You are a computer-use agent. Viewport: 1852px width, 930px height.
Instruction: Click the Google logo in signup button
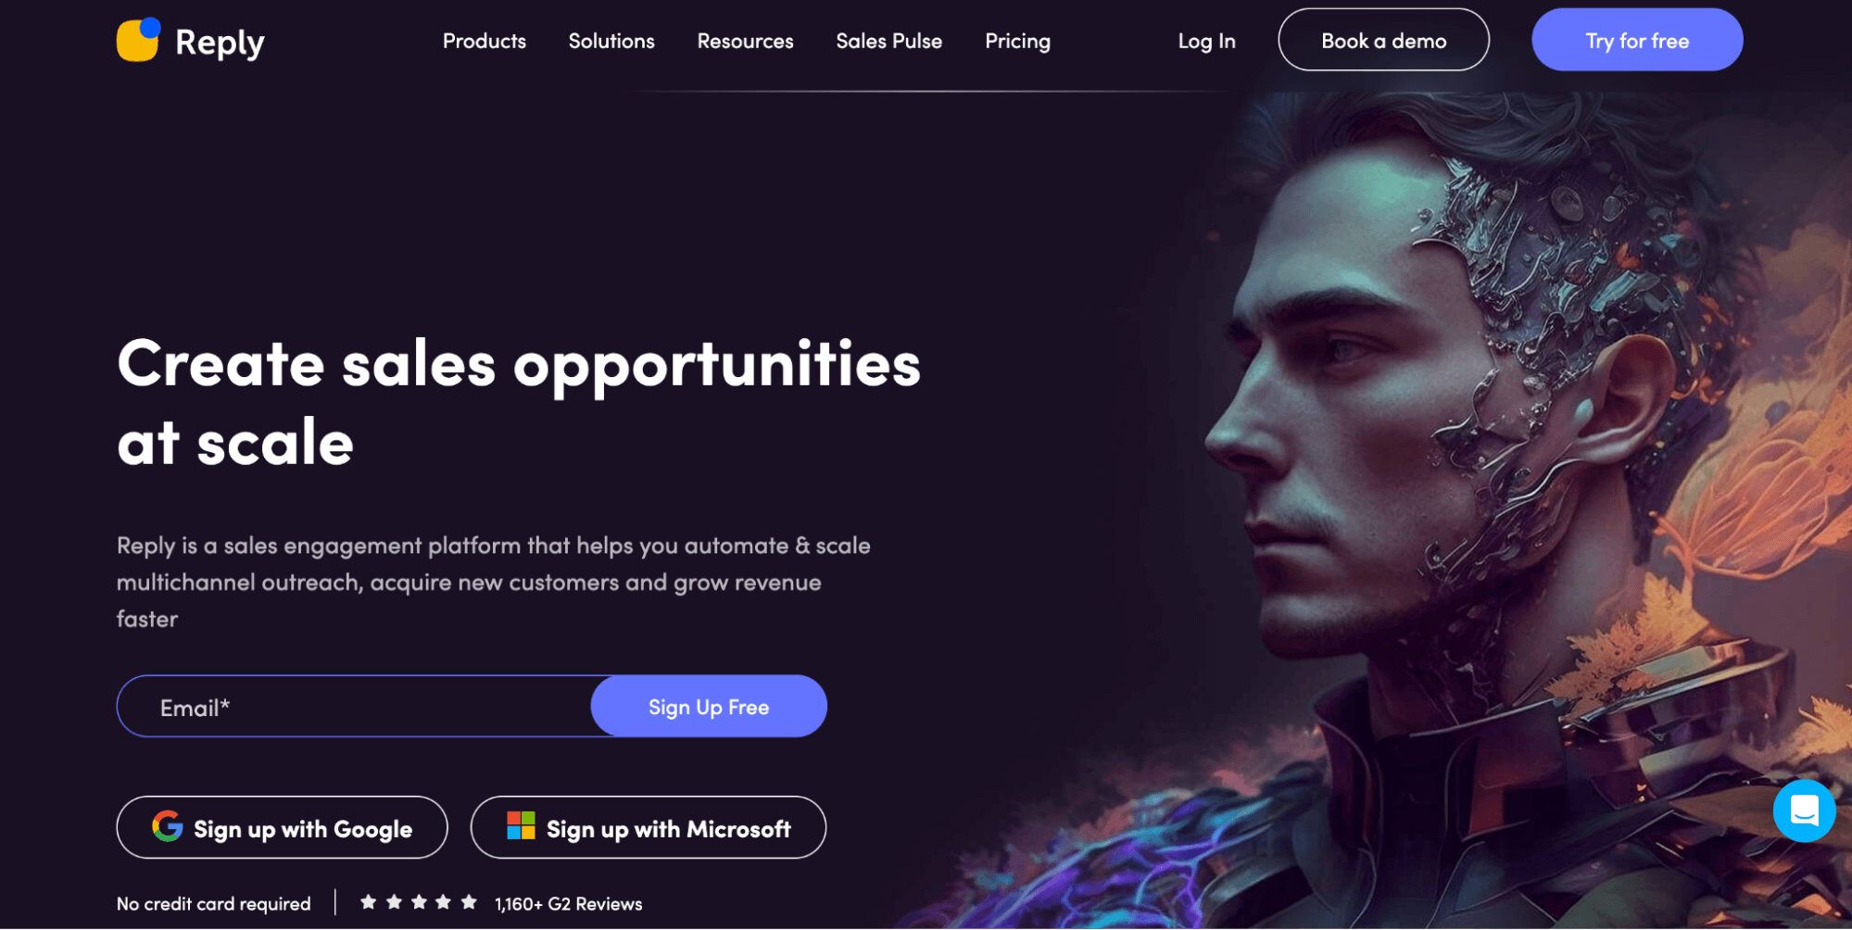pos(168,826)
